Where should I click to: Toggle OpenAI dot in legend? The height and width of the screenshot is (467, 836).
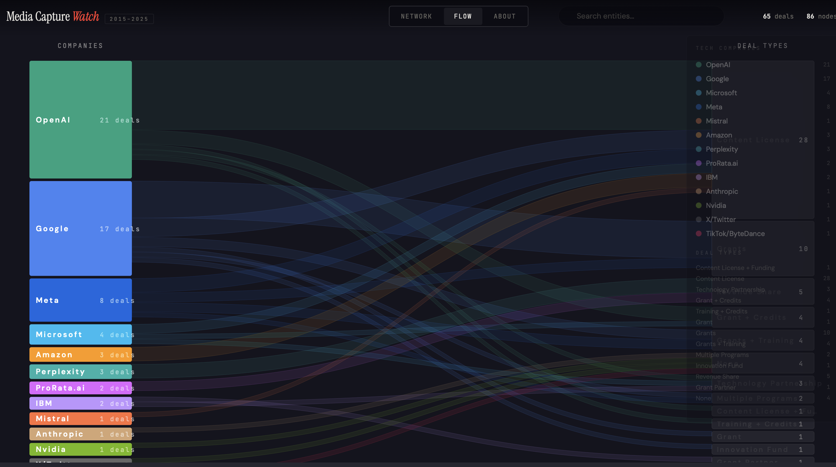[x=699, y=65]
